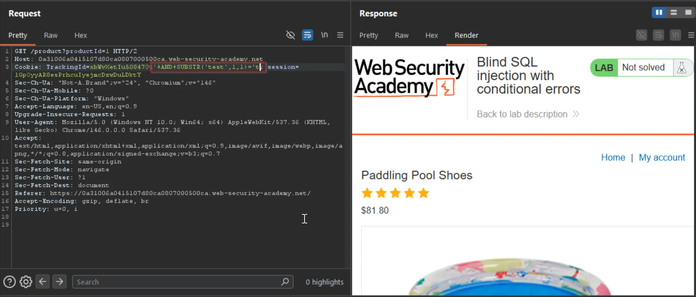Follow the 'Back to lab description' link
Screen dimensions: 696x297
(x=528, y=114)
